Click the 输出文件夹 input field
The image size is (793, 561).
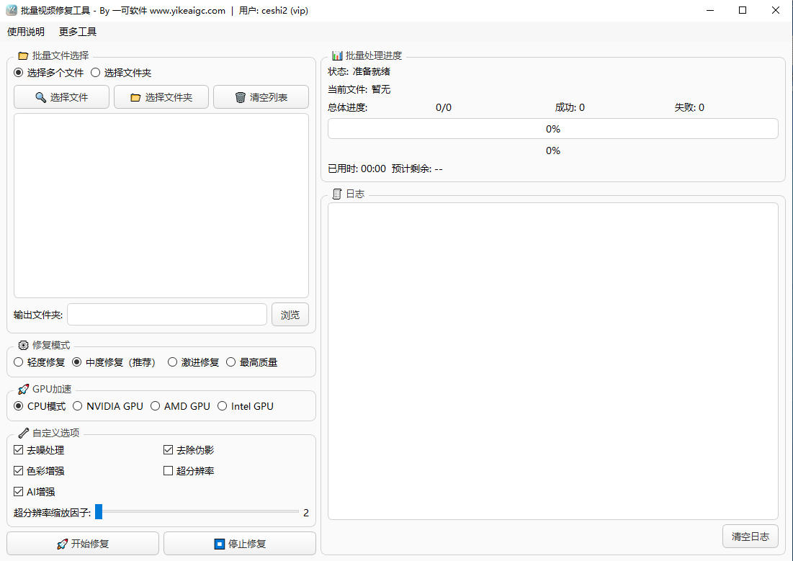[x=167, y=314]
